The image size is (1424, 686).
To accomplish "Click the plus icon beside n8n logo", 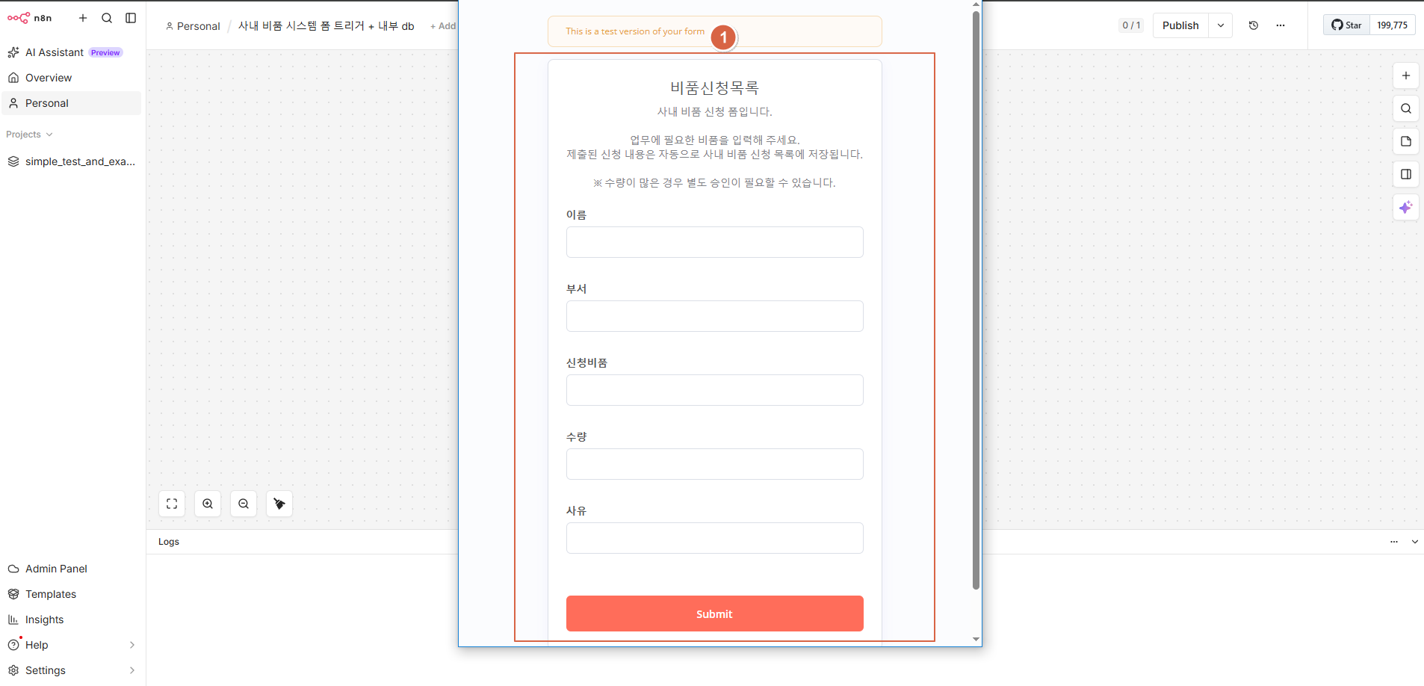I will click(x=83, y=18).
